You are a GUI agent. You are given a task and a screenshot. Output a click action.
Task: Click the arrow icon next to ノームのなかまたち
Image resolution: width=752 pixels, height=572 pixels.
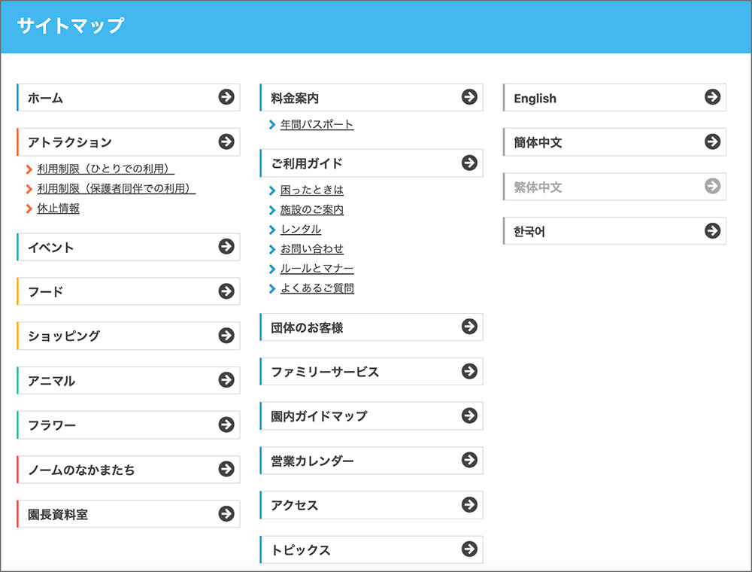pos(226,469)
